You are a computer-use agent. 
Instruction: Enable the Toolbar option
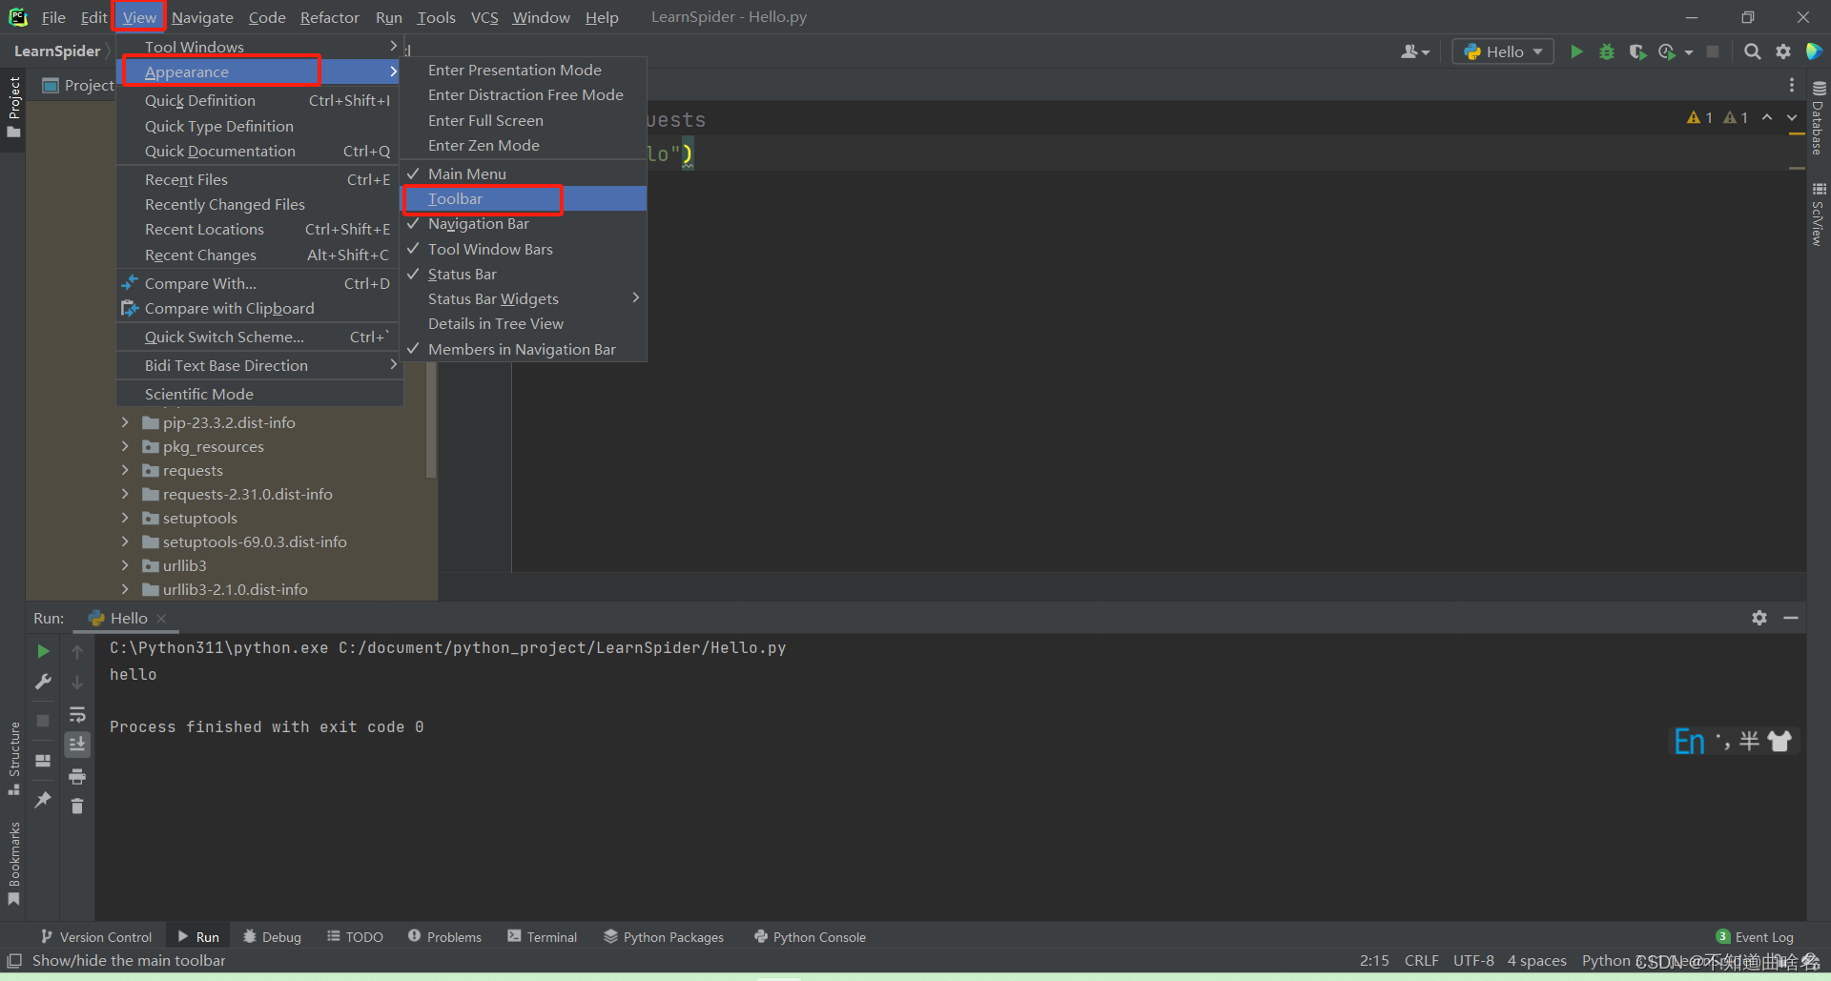click(524, 198)
